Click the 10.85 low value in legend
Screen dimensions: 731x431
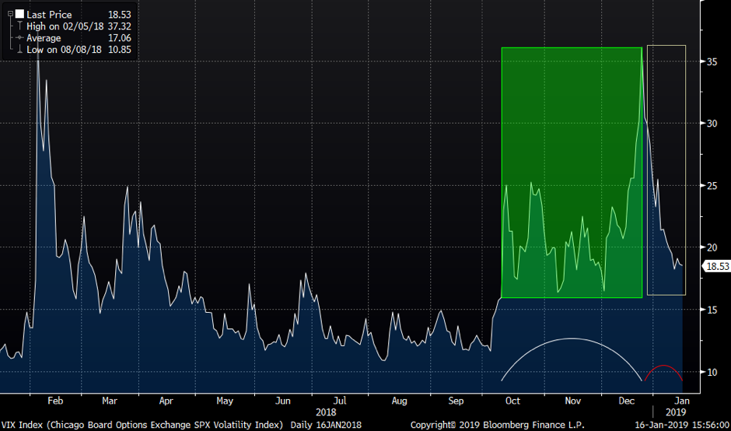pos(119,50)
